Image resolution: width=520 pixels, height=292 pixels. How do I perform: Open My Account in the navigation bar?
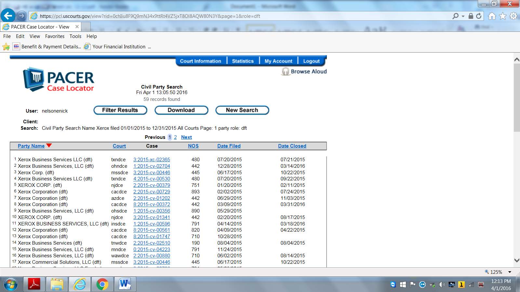tap(278, 61)
